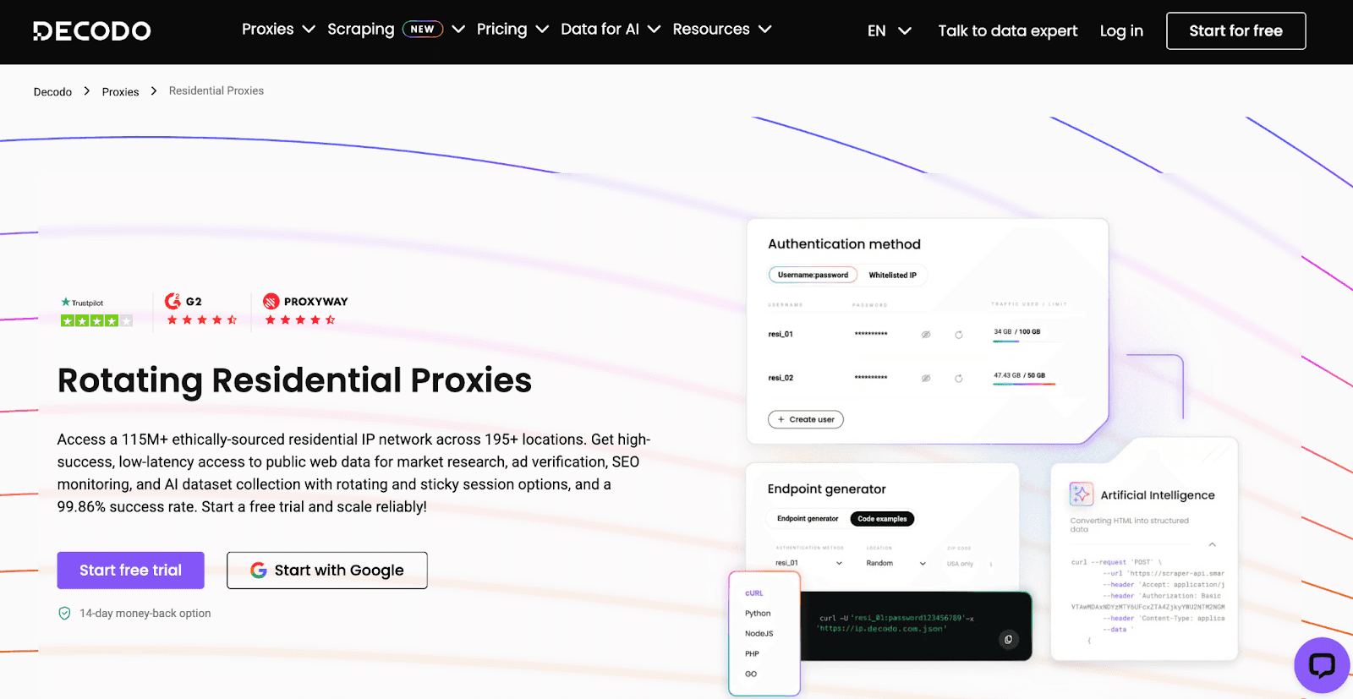Open the resi_01 authentication dropdown
The image size is (1353, 699).
(x=808, y=563)
